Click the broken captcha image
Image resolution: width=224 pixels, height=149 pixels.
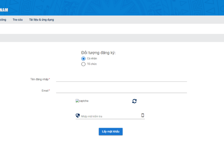82,101
